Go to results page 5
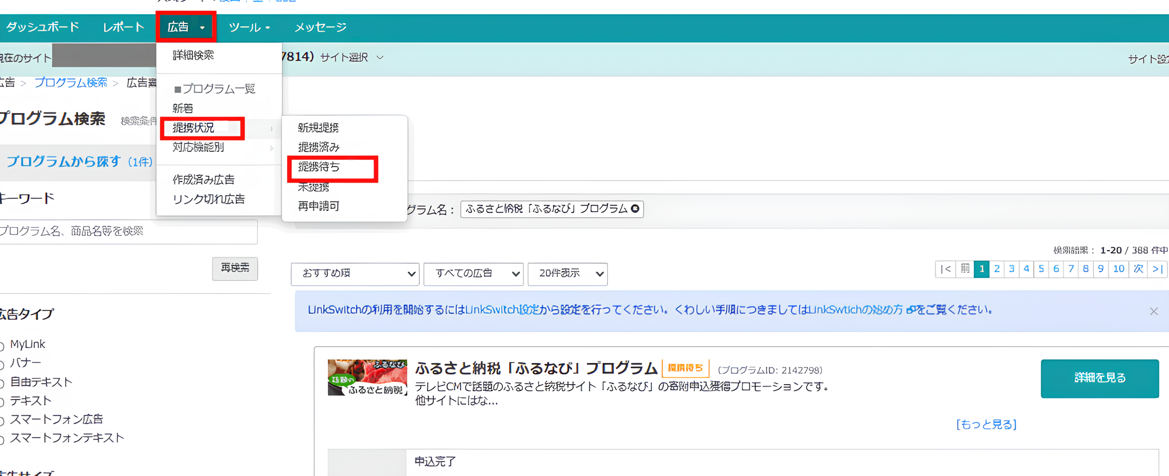Screen dimensions: 1169x476 coord(1041,269)
